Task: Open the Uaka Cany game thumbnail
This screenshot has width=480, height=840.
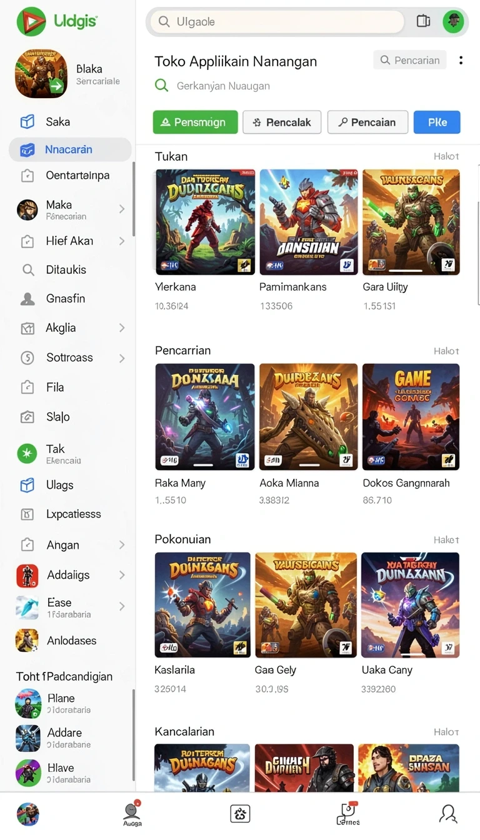Action: click(x=410, y=605)
